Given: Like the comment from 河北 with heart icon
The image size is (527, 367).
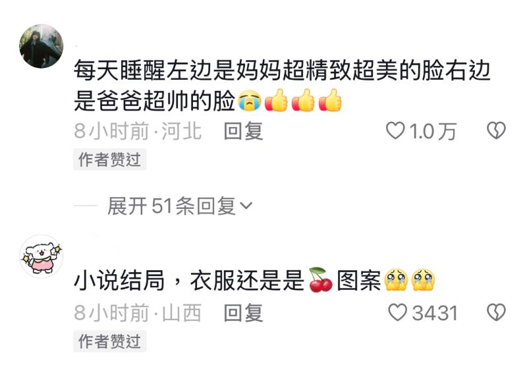Looking at the screenshot, I should pos(395,130).
